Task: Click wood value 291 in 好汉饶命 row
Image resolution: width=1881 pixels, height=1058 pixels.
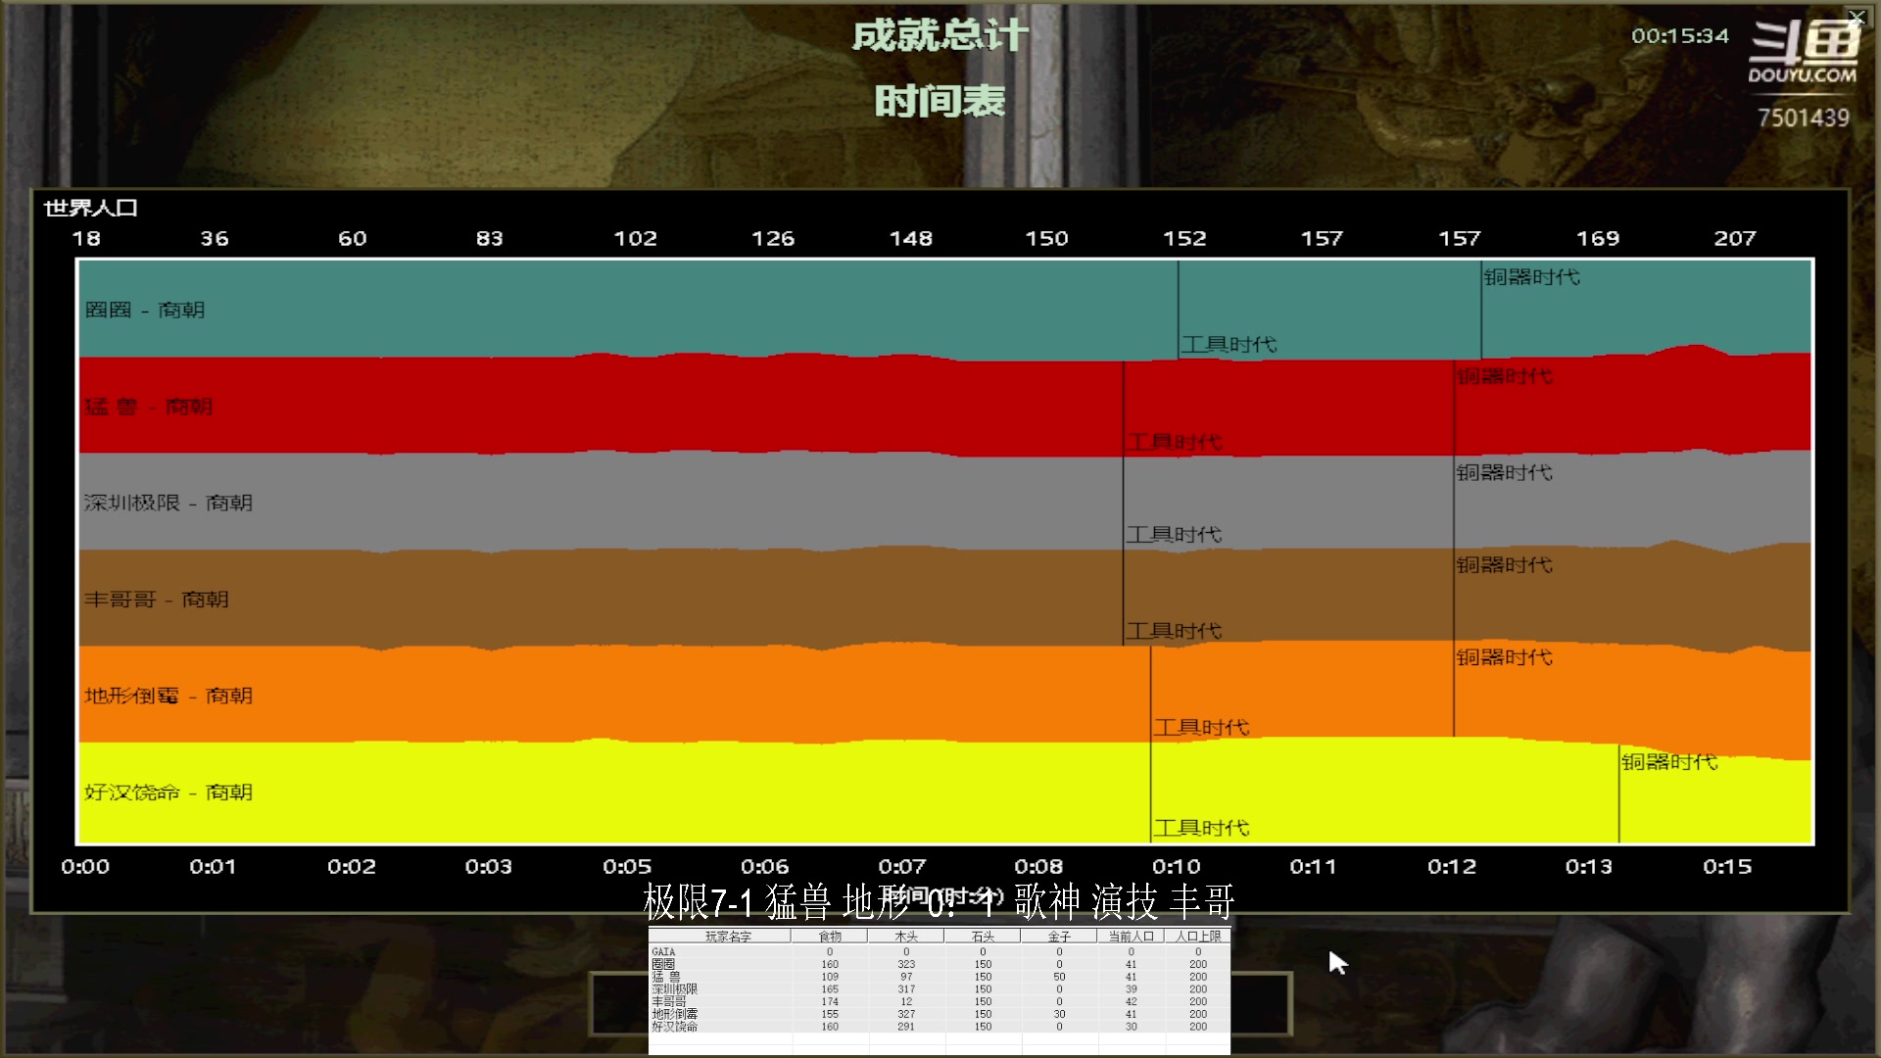Action: [906, 1027]
